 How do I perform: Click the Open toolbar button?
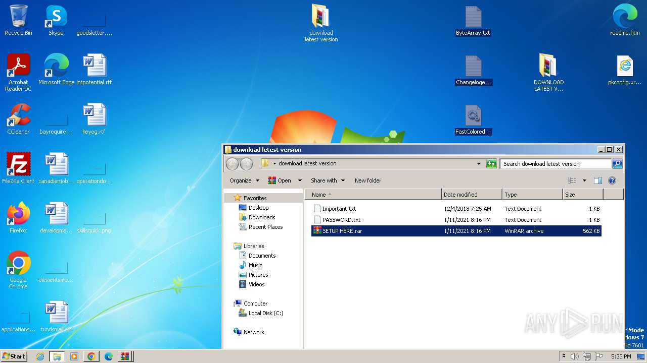tap(280, 180)
